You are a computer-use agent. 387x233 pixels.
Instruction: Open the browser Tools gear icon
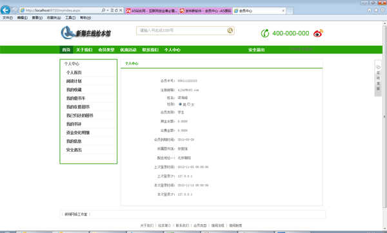coord(382,10)
